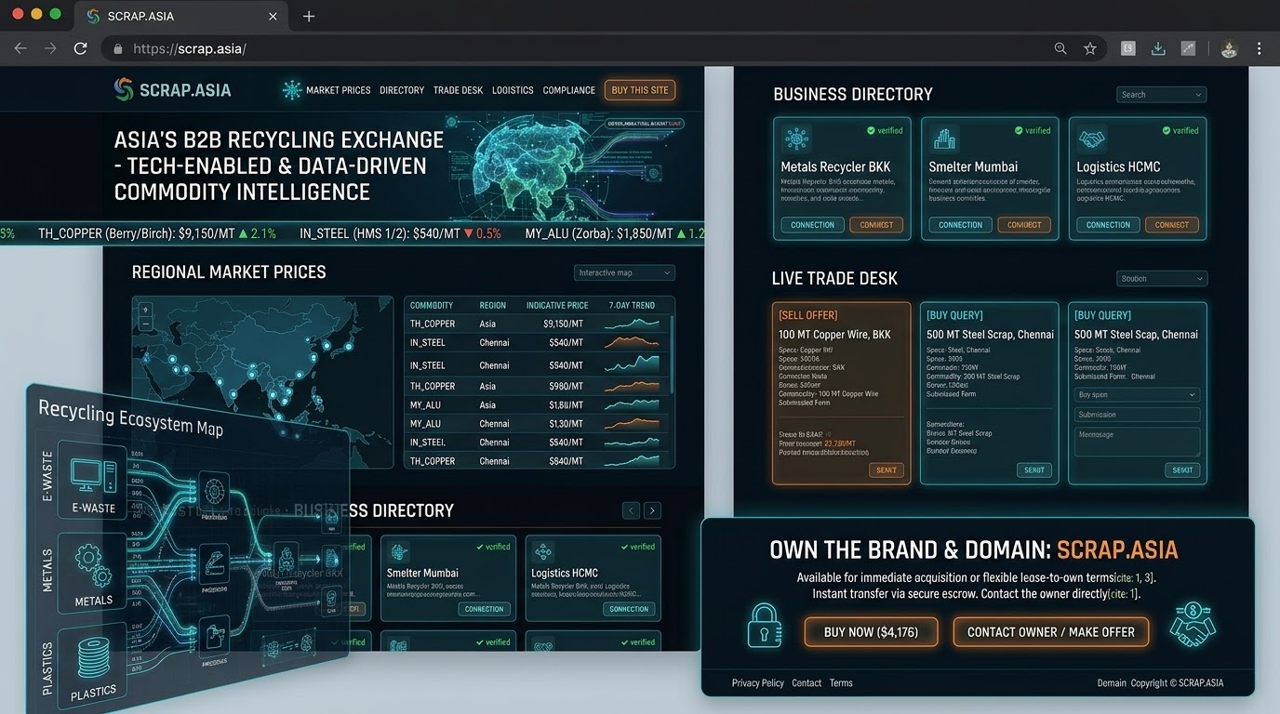Select the PLASTICS spool icon

pyautogui.click(x=93, y=657)
